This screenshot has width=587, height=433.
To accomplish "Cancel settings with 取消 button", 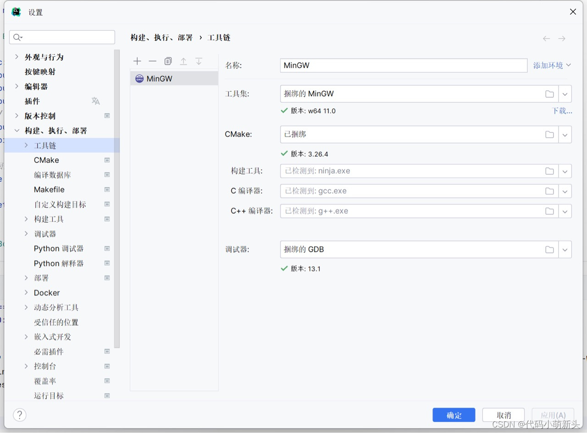I will point(504,415).
